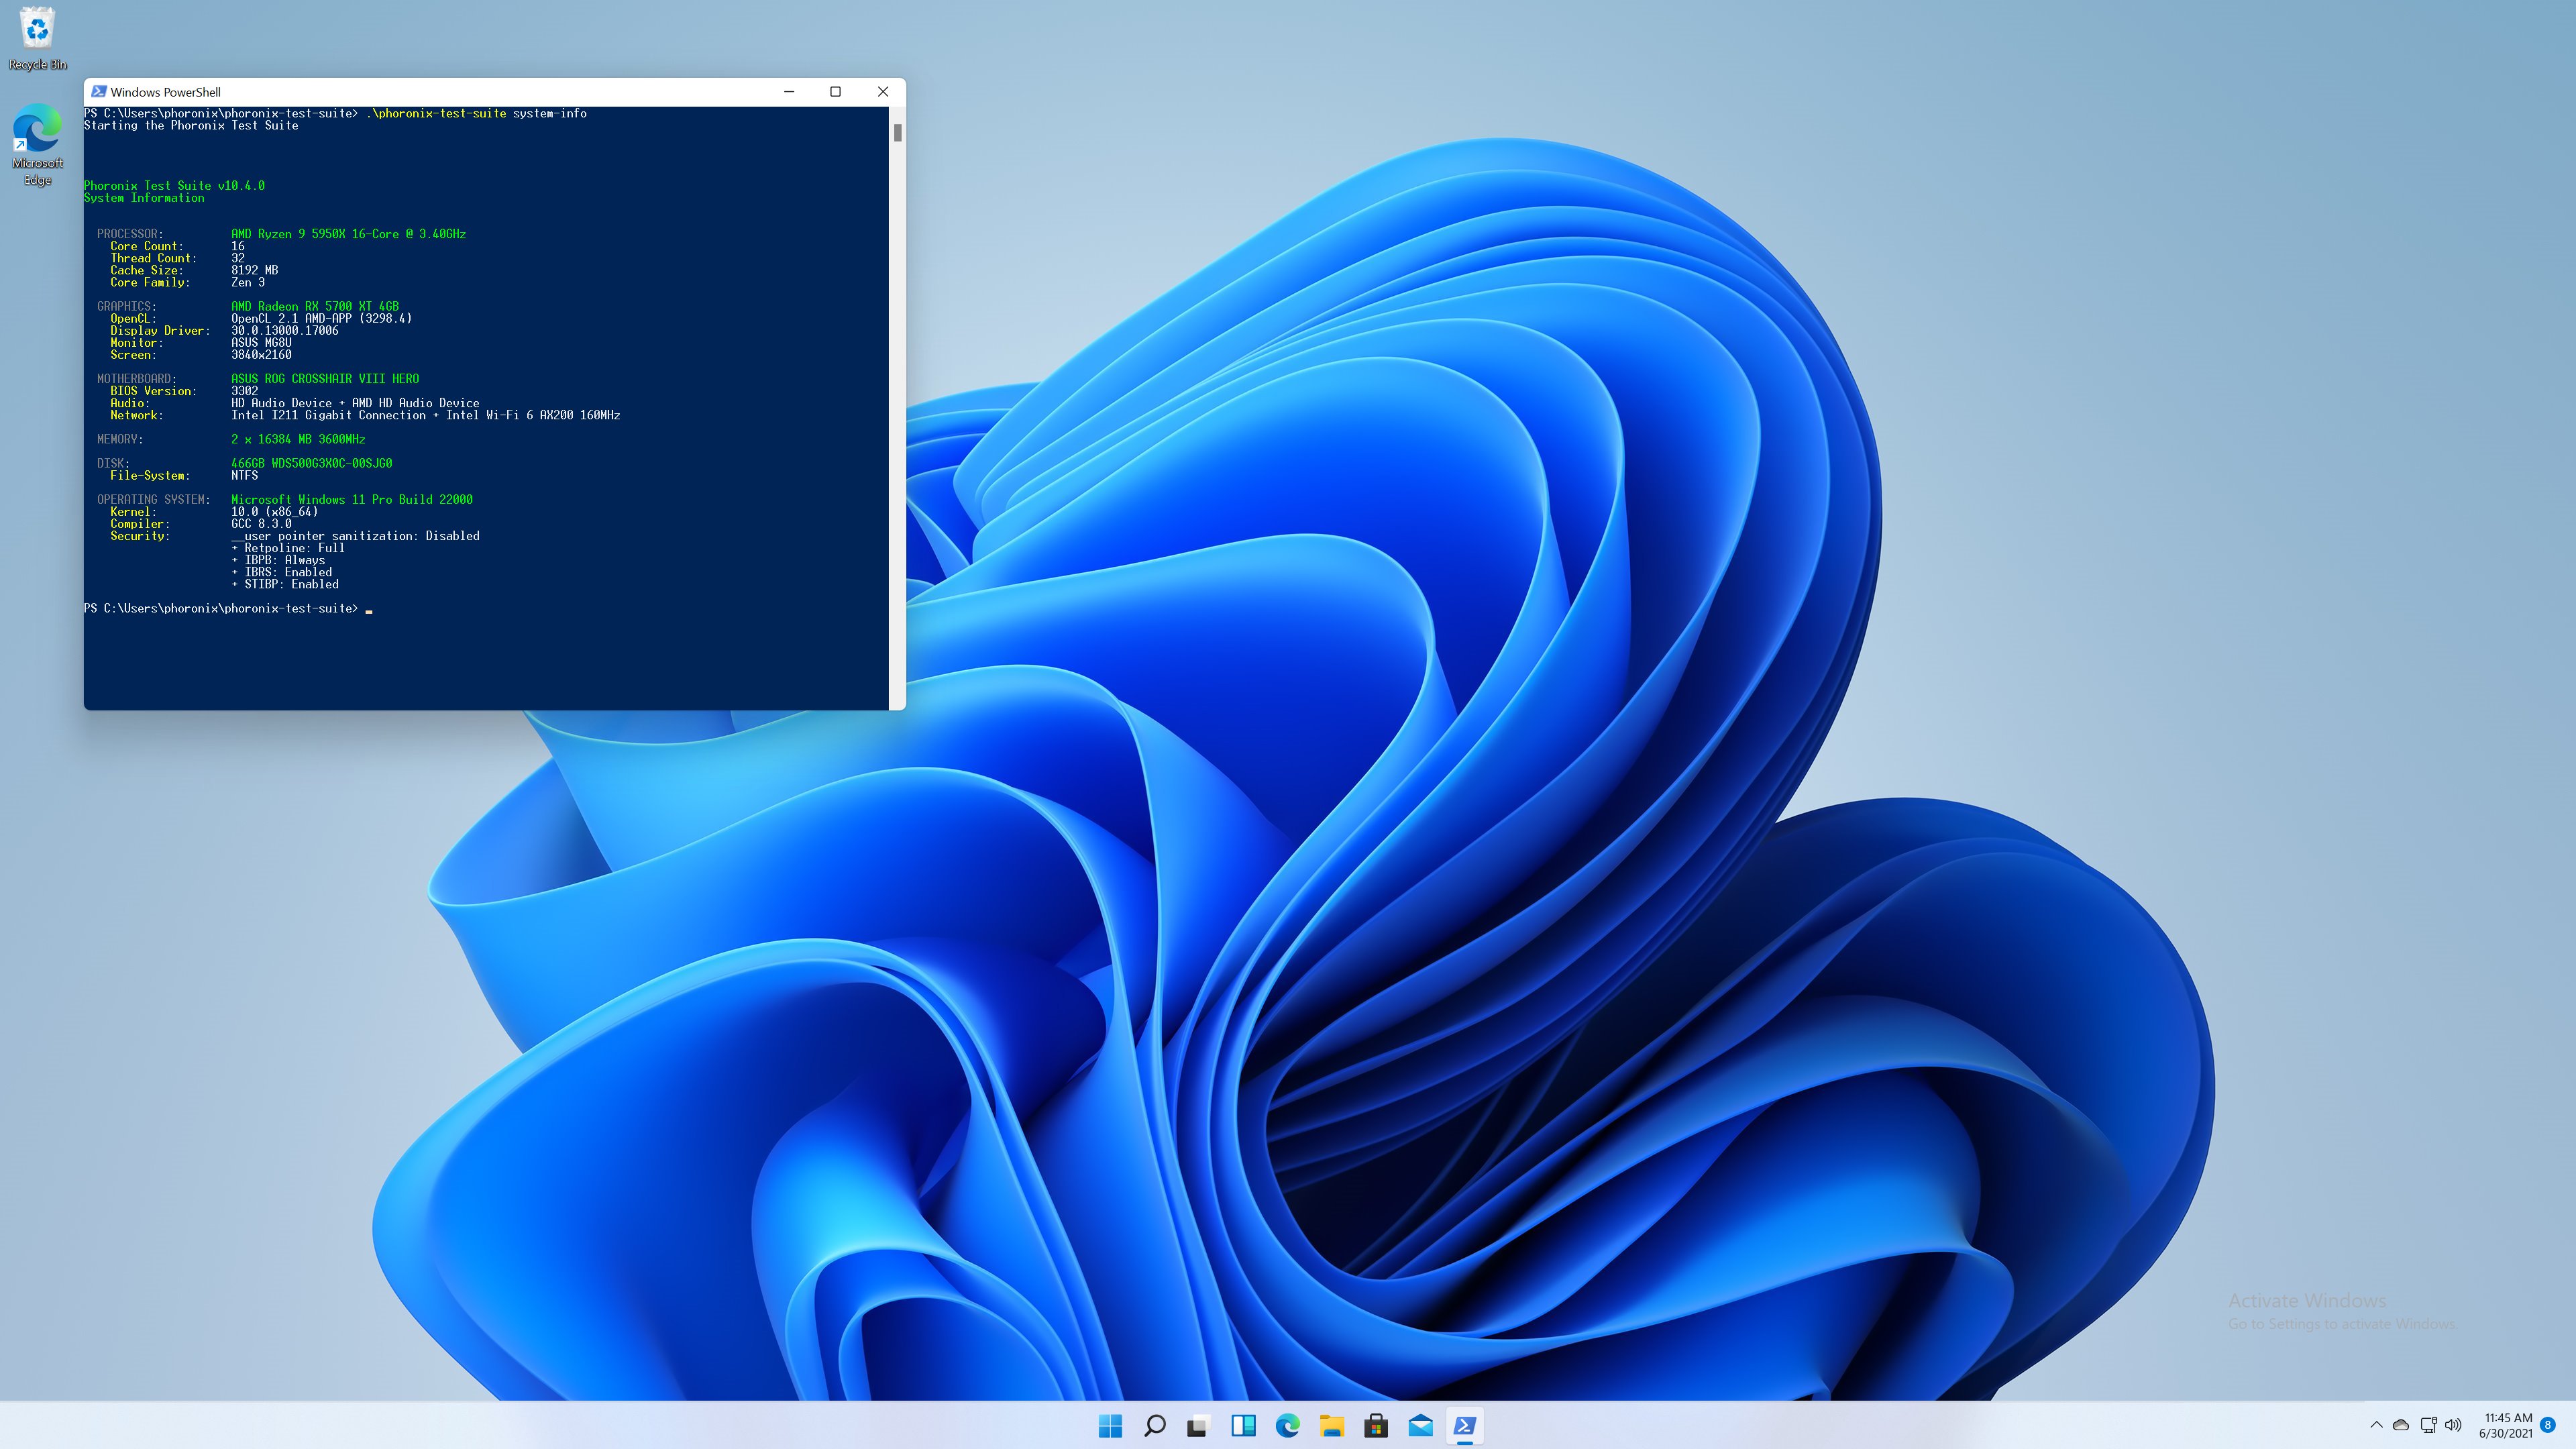
Task: Open File Explorer from taskbar
Action: pos(1332,1426)
